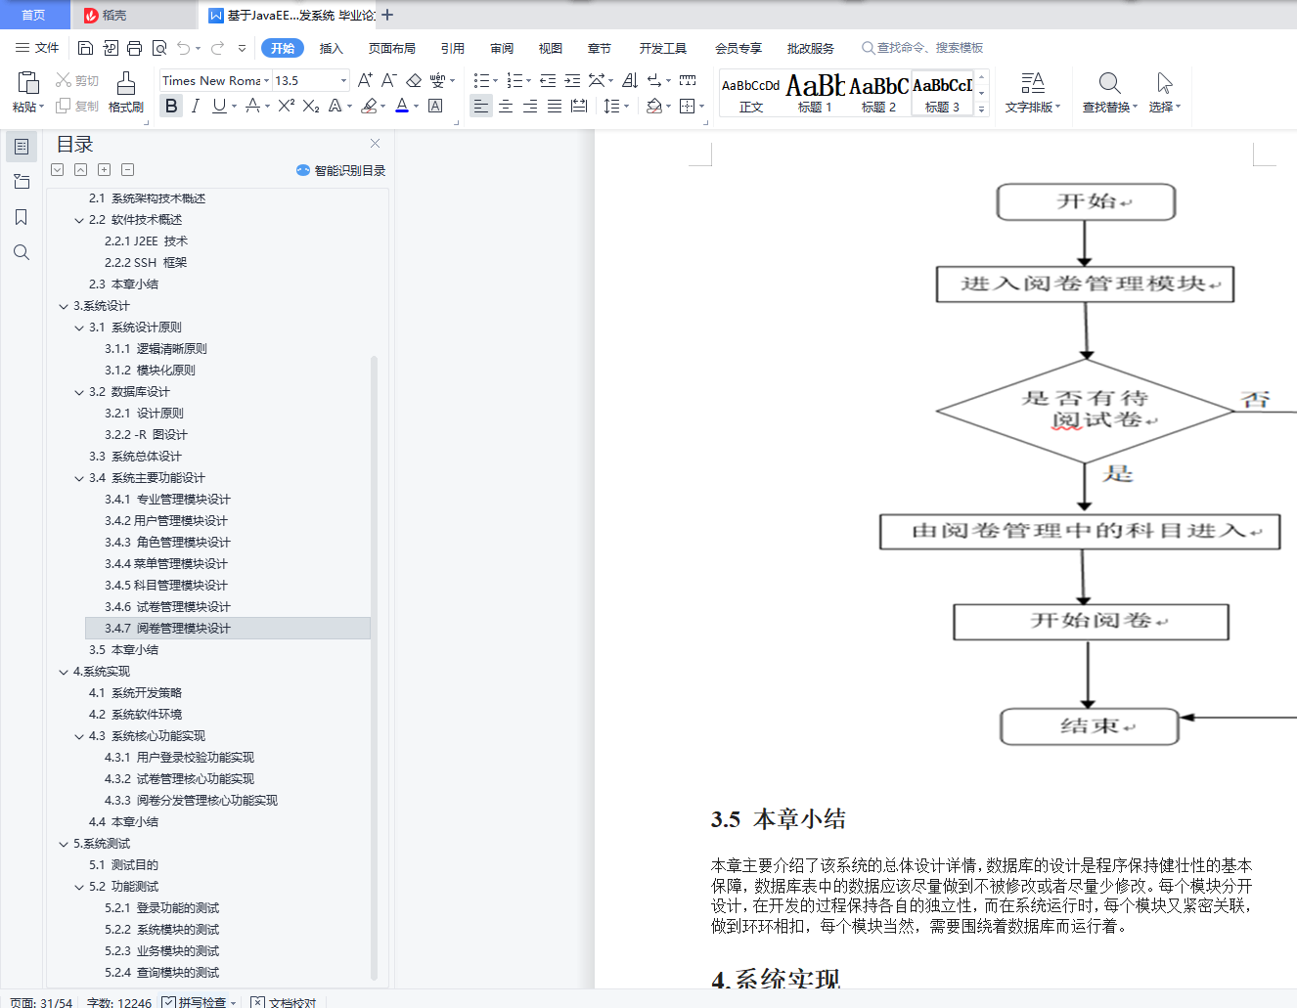The width and height of the screenshot is (1297, 1008).
Task: Click the Character Border icon
Action: pos(435,106)
